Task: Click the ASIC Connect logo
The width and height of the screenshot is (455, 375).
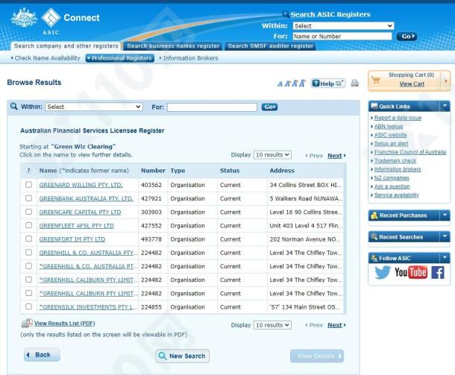Action: click(55, 21)
